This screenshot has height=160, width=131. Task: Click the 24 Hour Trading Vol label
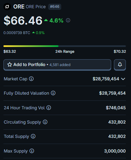[24, 108]
